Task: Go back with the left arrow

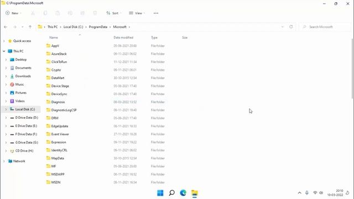Action: (6, 27)
